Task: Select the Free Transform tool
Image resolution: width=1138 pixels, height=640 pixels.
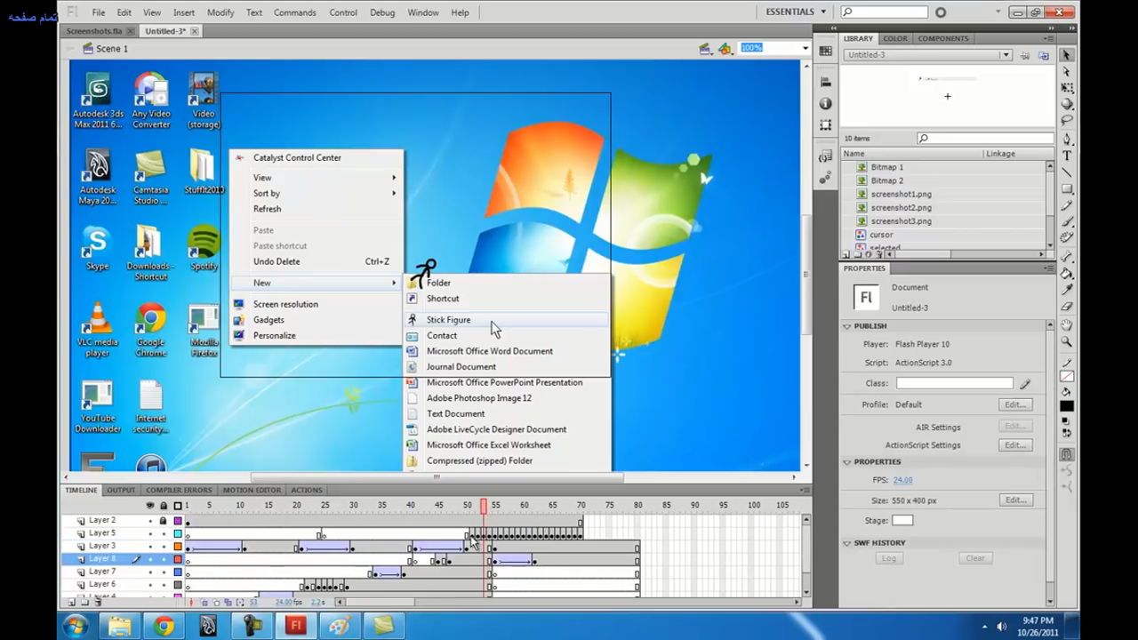Action: click(x=1067, y=88)
